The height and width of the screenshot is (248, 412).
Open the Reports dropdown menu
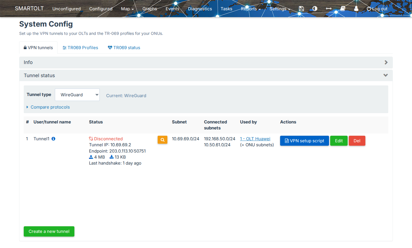(x=251, y=9)
